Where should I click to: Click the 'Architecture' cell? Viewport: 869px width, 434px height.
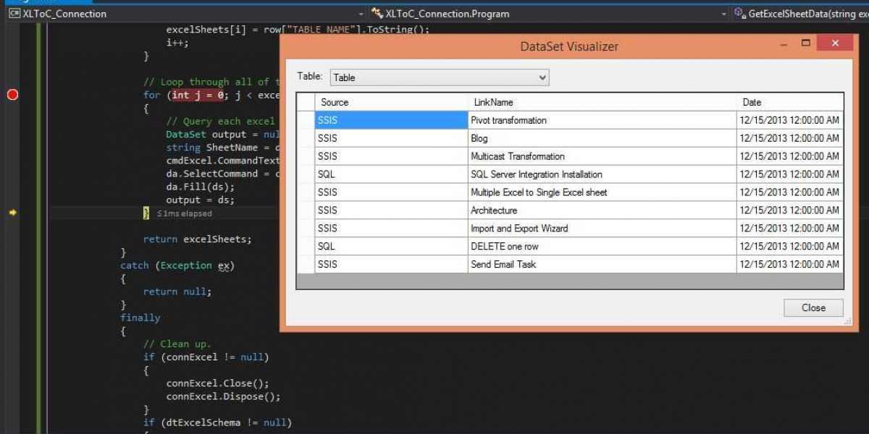(602, 210)
